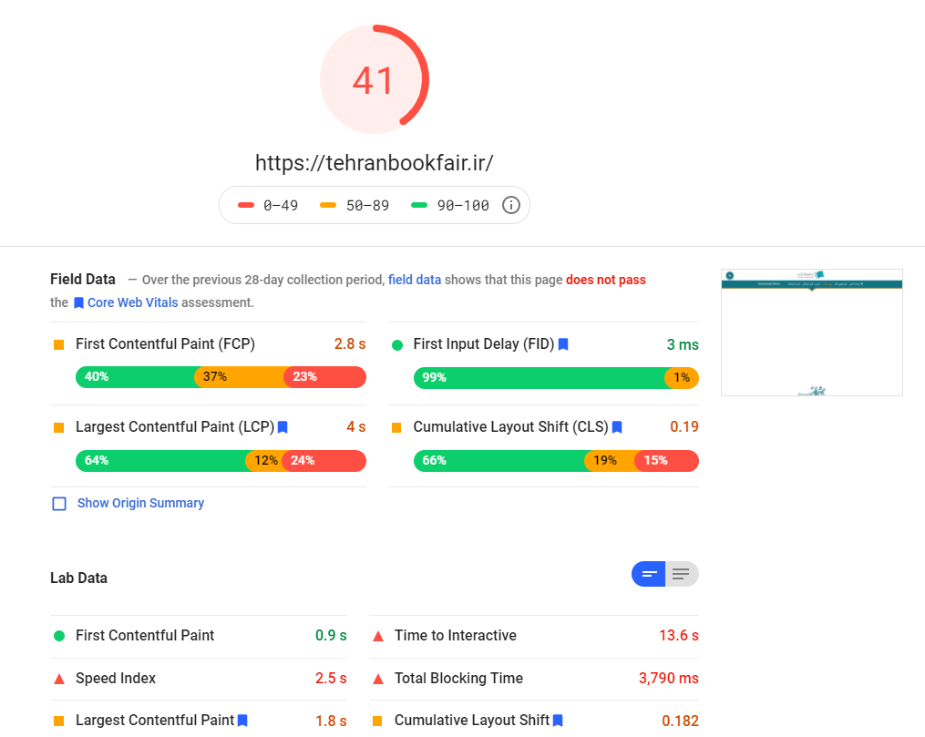Switch to expanded lab data view

682,574
